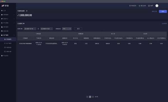Select the highlighted 学浪 sidebar item
The width and height of the screenshot is (168, 102).
pyautogui.click(x=8, y=39)
